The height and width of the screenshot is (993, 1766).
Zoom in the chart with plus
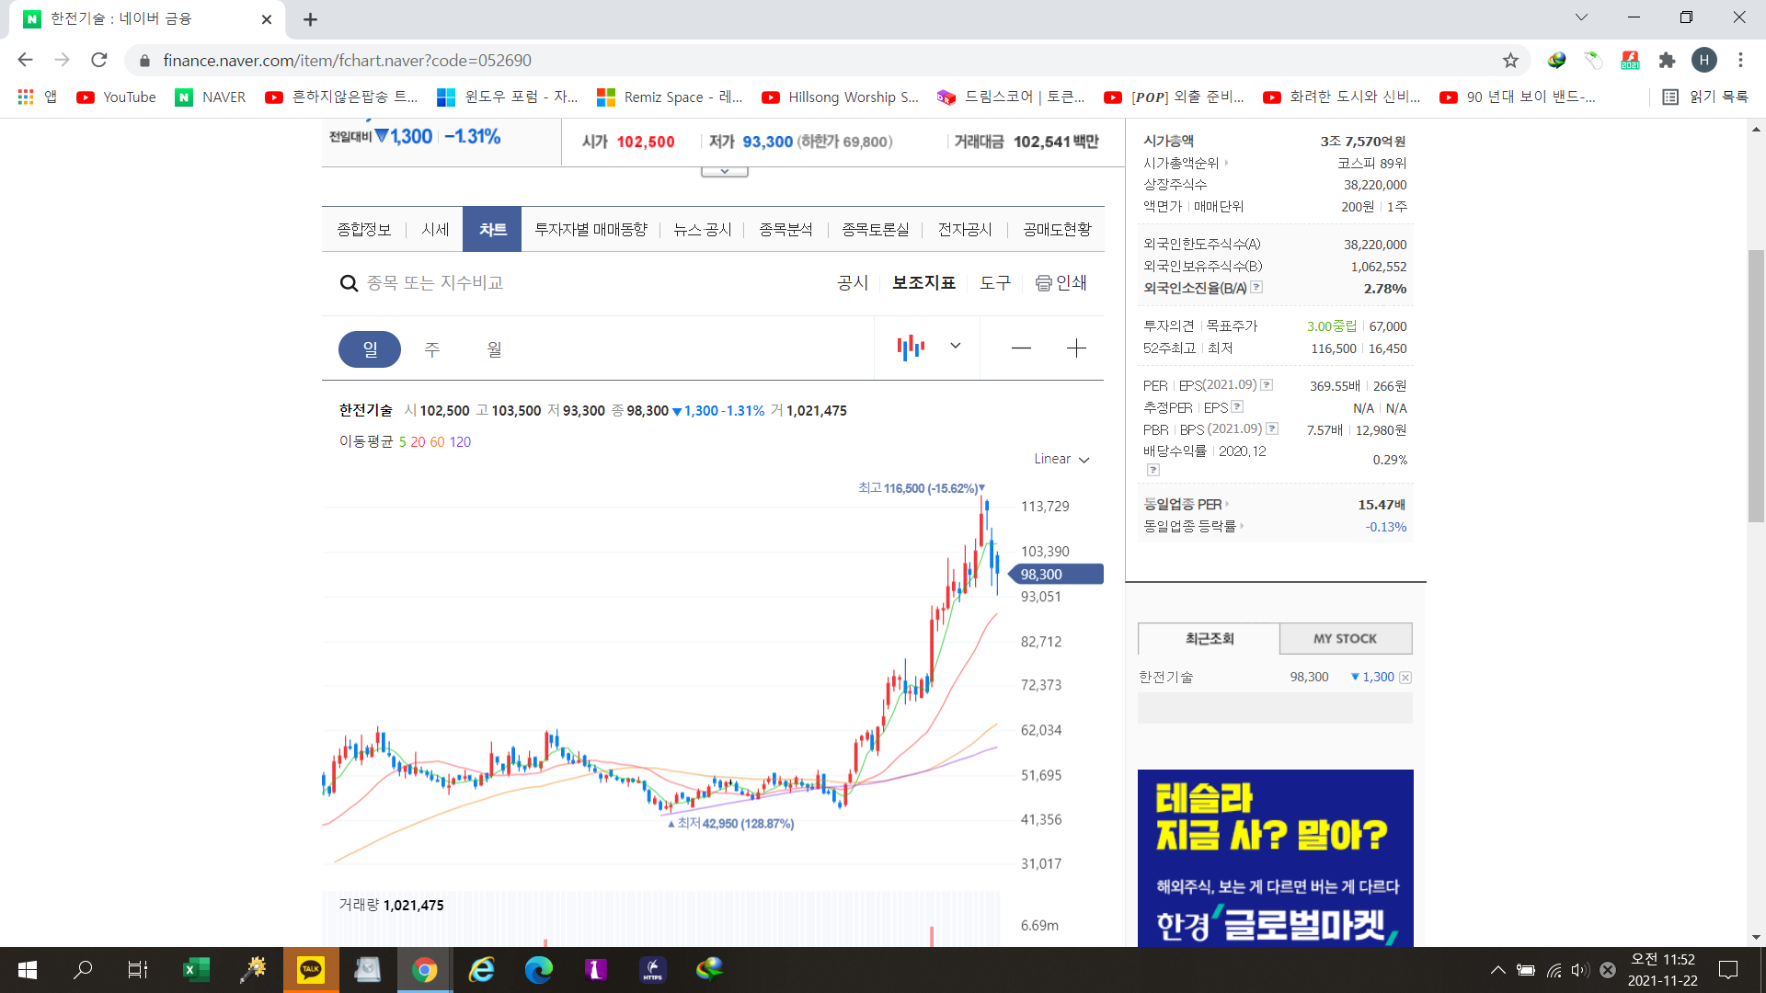tap(1076, 348)
